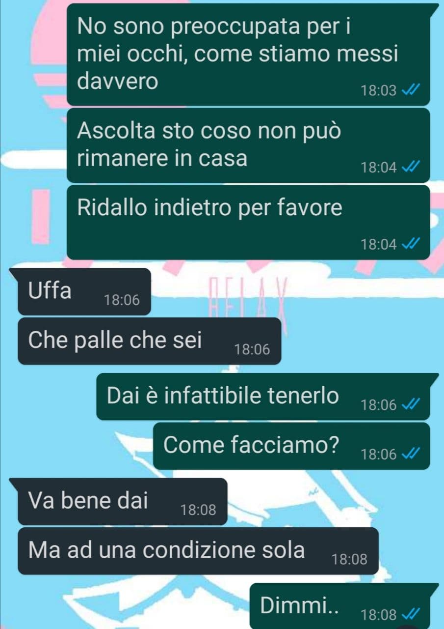Tap the 18:03 timestamp on the first message
The image size is (444, 629).
click(x=378, y=91)
